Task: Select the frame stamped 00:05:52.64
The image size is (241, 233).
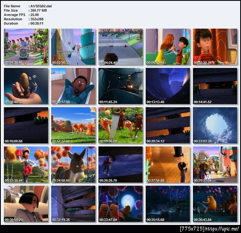Action: point(168,47)
